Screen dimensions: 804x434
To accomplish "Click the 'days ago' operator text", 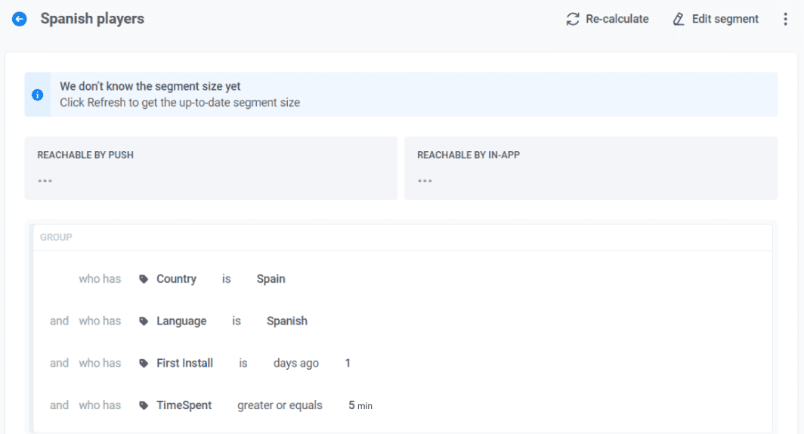I will point(295,364).
